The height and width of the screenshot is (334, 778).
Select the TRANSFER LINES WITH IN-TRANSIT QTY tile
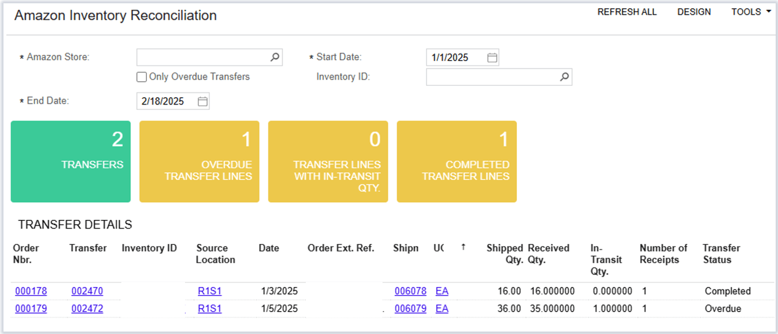click(x=328, y=161)
